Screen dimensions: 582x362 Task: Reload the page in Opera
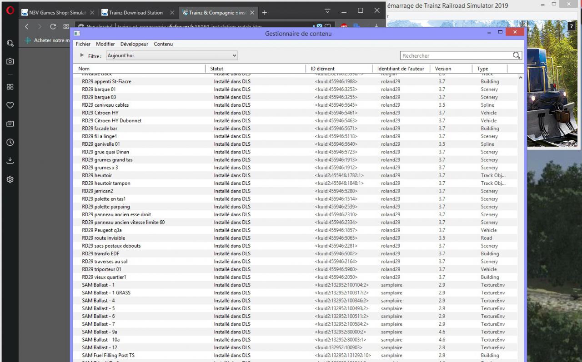click(53, 27)
